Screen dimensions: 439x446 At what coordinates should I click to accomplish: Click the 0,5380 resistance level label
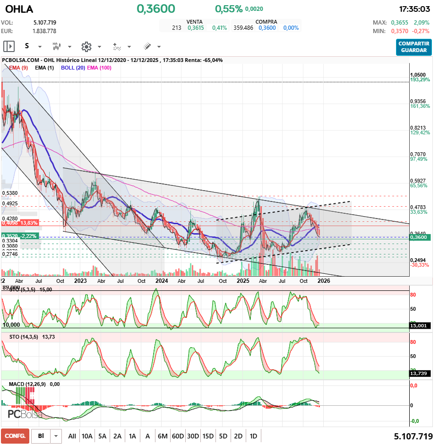pos(10,193)
